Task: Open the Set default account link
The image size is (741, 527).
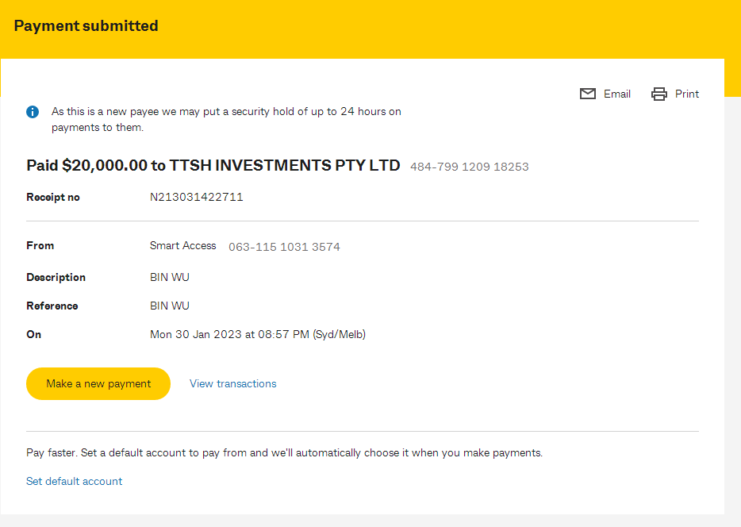Action: point(75,481)
